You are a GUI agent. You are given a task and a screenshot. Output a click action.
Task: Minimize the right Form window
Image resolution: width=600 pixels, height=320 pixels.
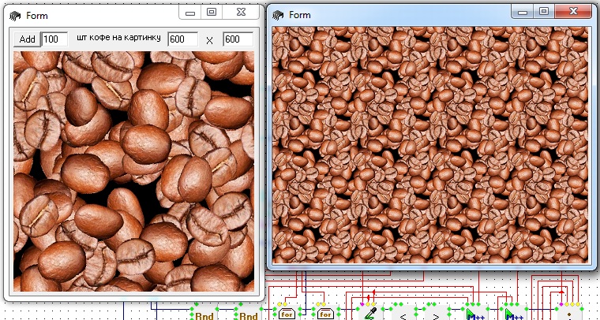[523, 12]
